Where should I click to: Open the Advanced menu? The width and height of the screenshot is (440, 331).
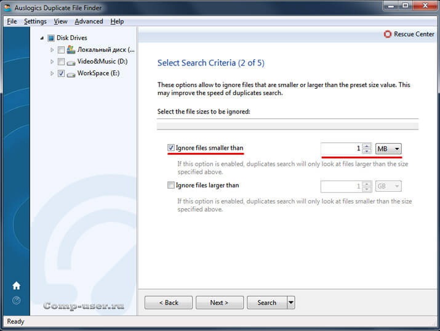pos(89,22)
